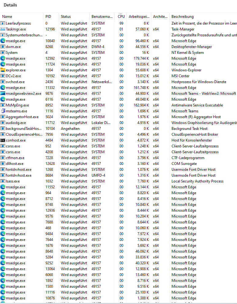Select the backgroundTaskHost.exe process name

24,129
